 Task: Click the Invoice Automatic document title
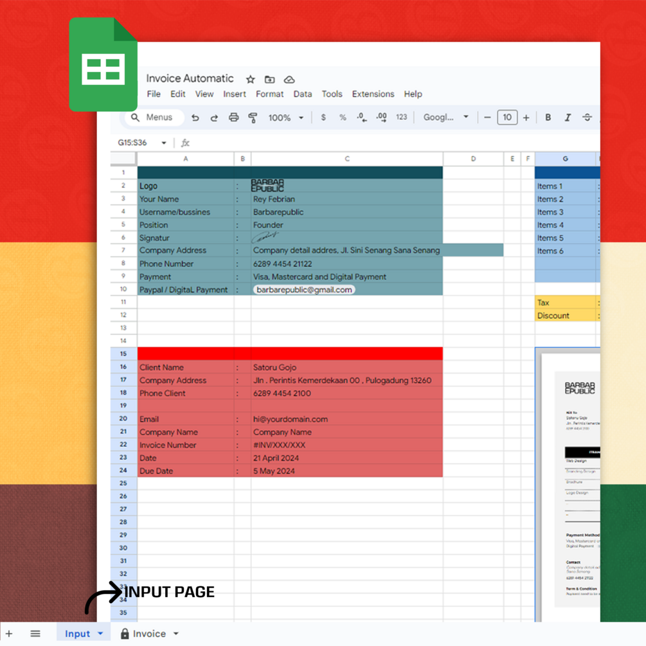point(190,78)
